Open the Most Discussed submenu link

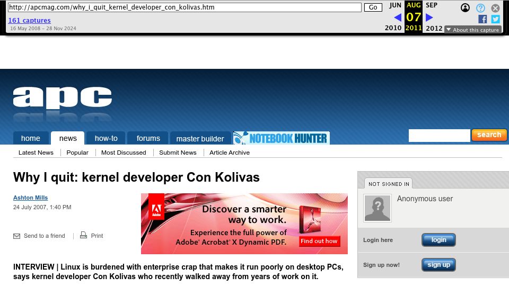[x=124, y=153]
